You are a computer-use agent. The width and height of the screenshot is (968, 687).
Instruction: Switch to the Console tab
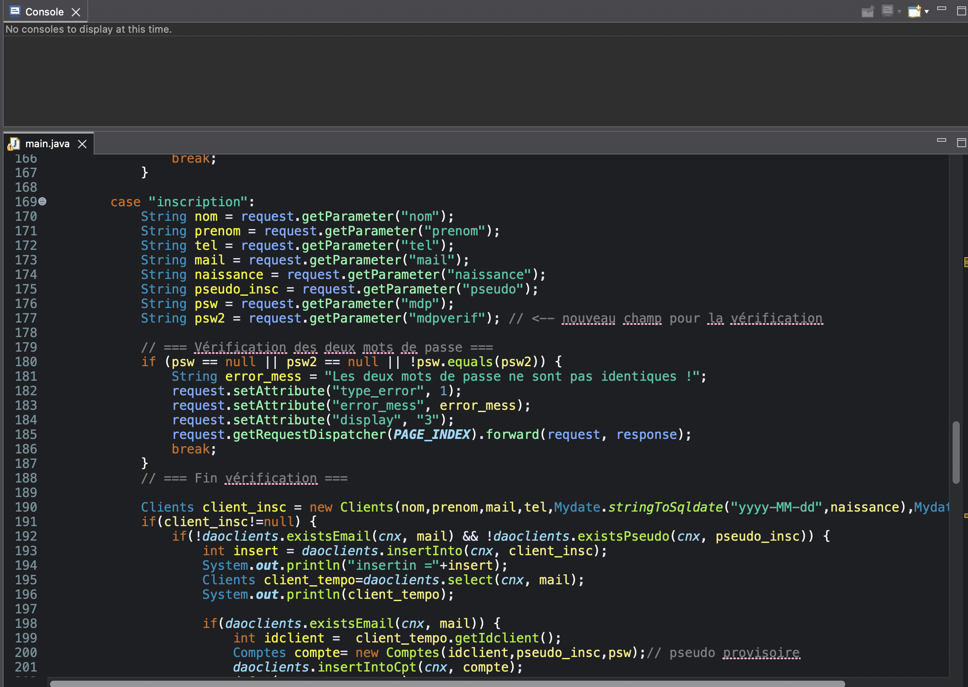(45, 11)
